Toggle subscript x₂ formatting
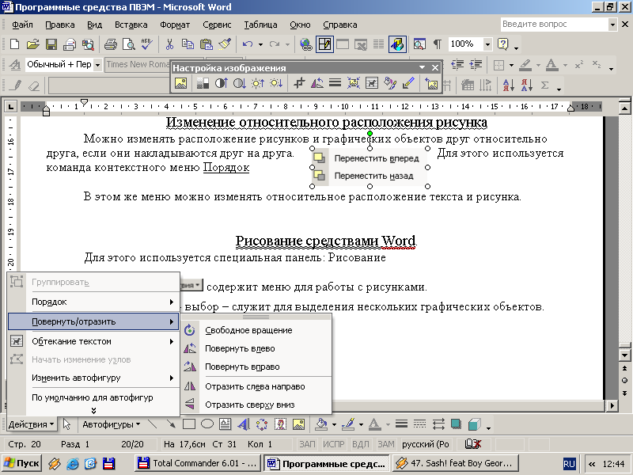The image size is (633, 475). pos(597,64)
